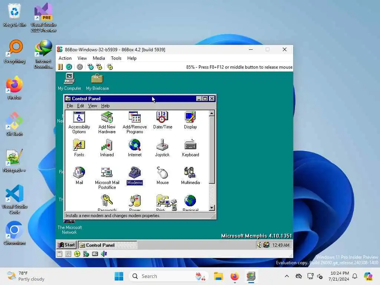Select the Recycle Bin desktop icon

coord(14,15)
